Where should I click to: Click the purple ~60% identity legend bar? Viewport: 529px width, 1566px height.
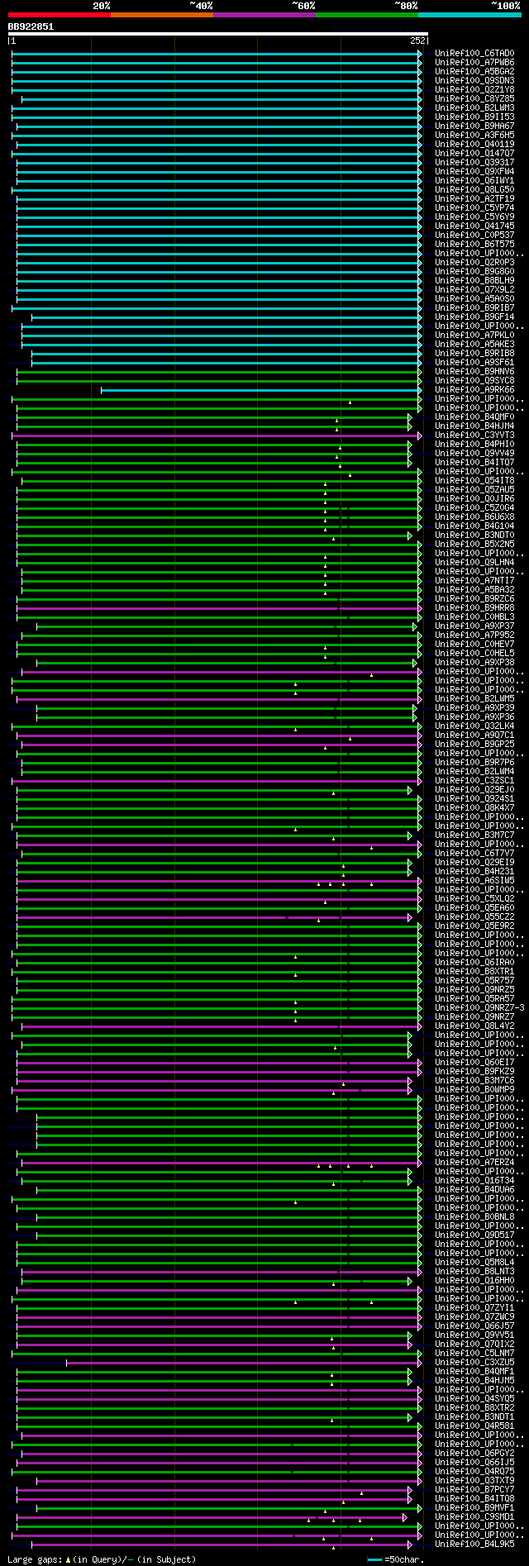click(x=264, y=15)
